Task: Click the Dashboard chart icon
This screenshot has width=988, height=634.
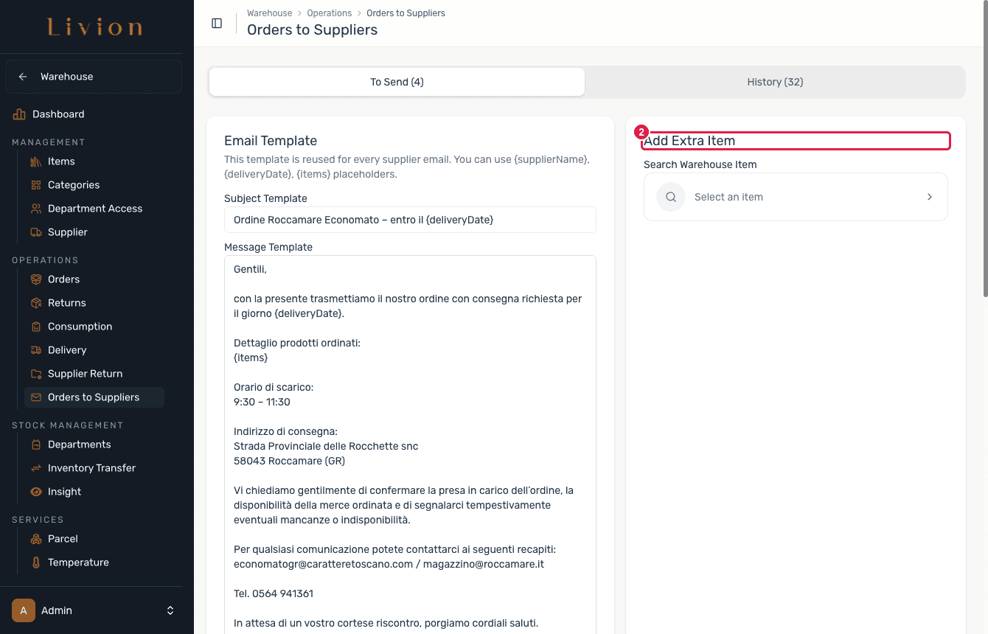Action: [x=19, y=114]
